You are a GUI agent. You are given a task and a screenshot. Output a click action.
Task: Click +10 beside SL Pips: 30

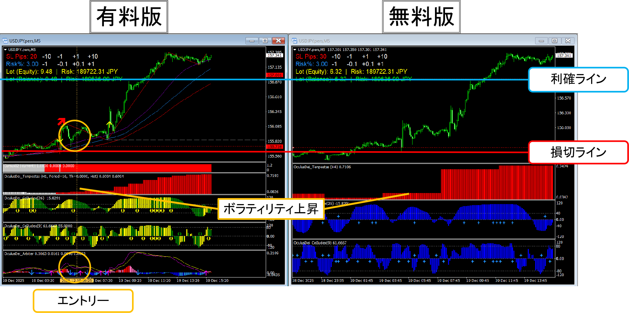(x=382, y=57)
